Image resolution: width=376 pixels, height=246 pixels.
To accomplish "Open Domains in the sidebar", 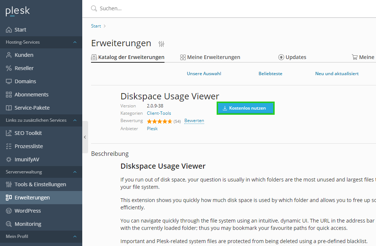I will point(41,81).
